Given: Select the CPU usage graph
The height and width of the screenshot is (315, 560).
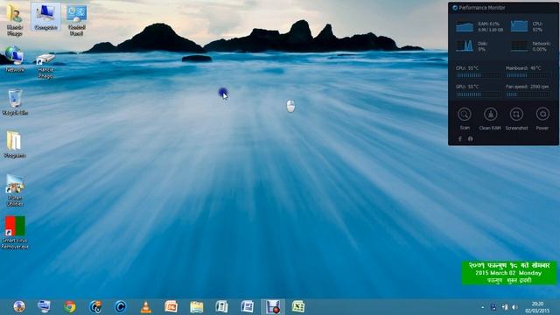Looking at the screenshot, I should pos(519,26).
